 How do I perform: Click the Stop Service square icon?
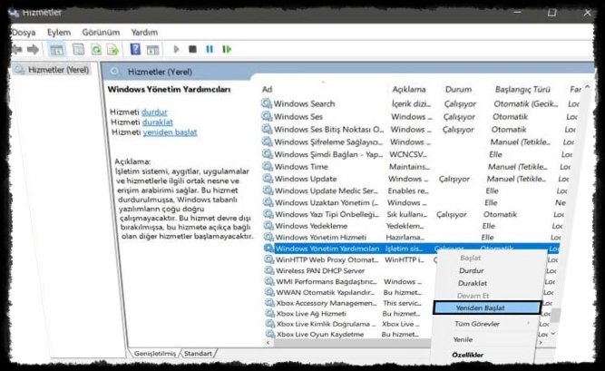192,49
